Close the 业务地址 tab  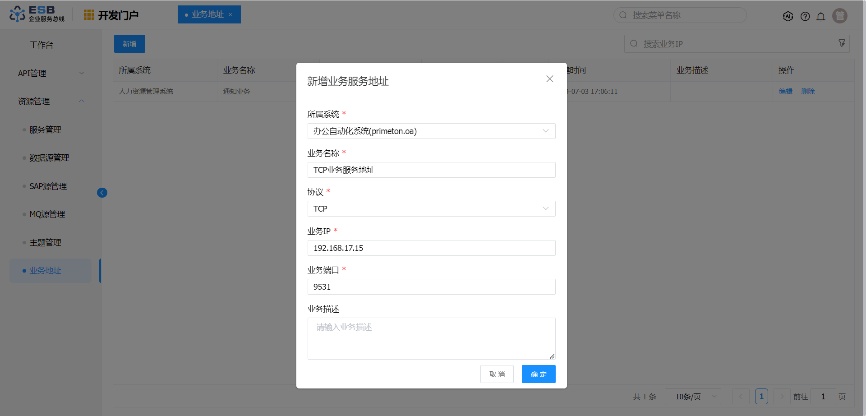click(x=230, y=14)
